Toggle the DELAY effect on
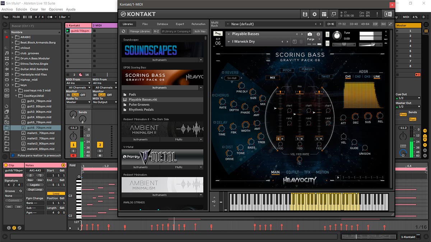Image resolution: width=431 pixels, height=242 pixels. point(214,123)
